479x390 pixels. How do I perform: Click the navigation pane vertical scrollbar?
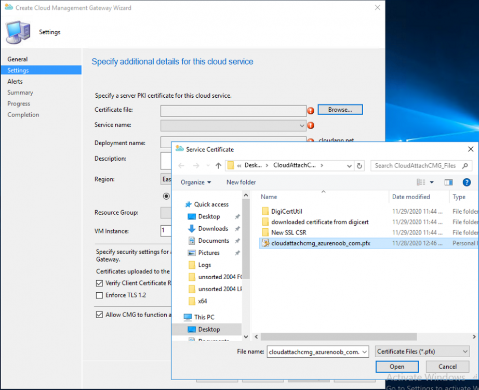[246, 239]
